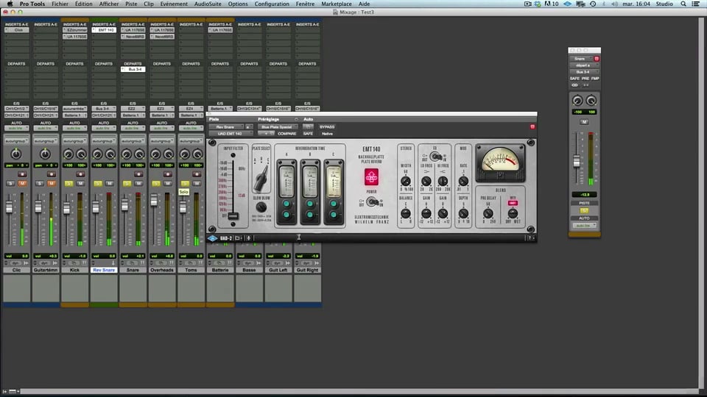Record-enable the Kick track

click(80, 174)
